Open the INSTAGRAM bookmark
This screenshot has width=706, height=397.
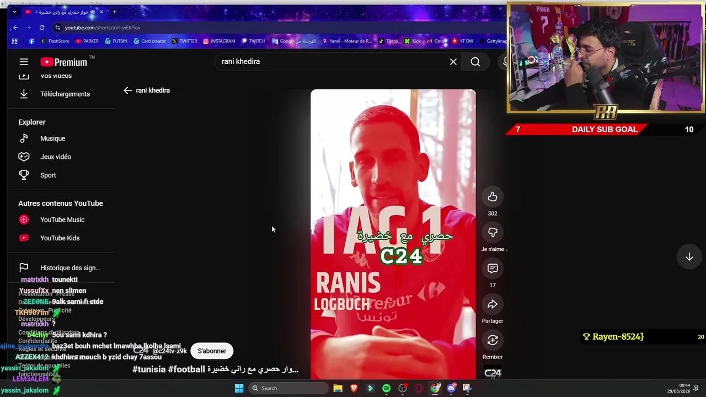click(219, 41)
